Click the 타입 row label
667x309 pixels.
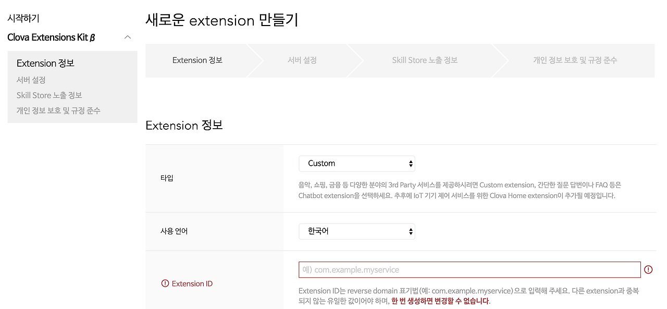click(167, 178)
